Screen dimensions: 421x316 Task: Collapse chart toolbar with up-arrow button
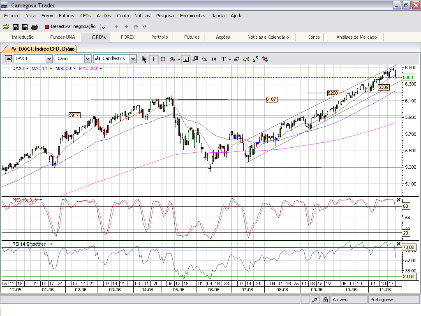(x=8, y=58)
